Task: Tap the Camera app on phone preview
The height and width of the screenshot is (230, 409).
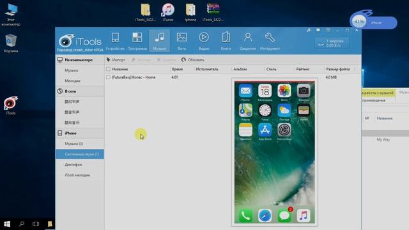Action: coord(304,91)
